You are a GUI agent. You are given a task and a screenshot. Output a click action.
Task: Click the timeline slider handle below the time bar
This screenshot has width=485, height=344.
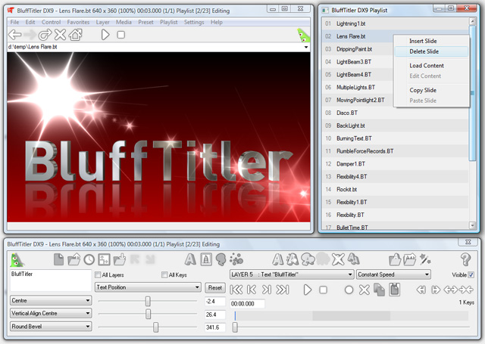pos(235,327)
